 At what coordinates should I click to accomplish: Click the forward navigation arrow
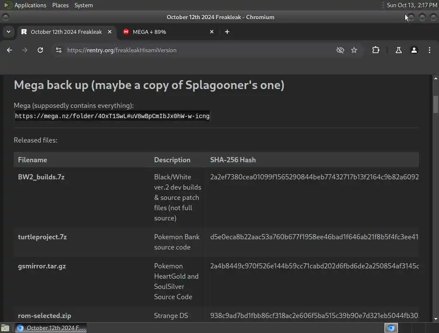[24, 50]
